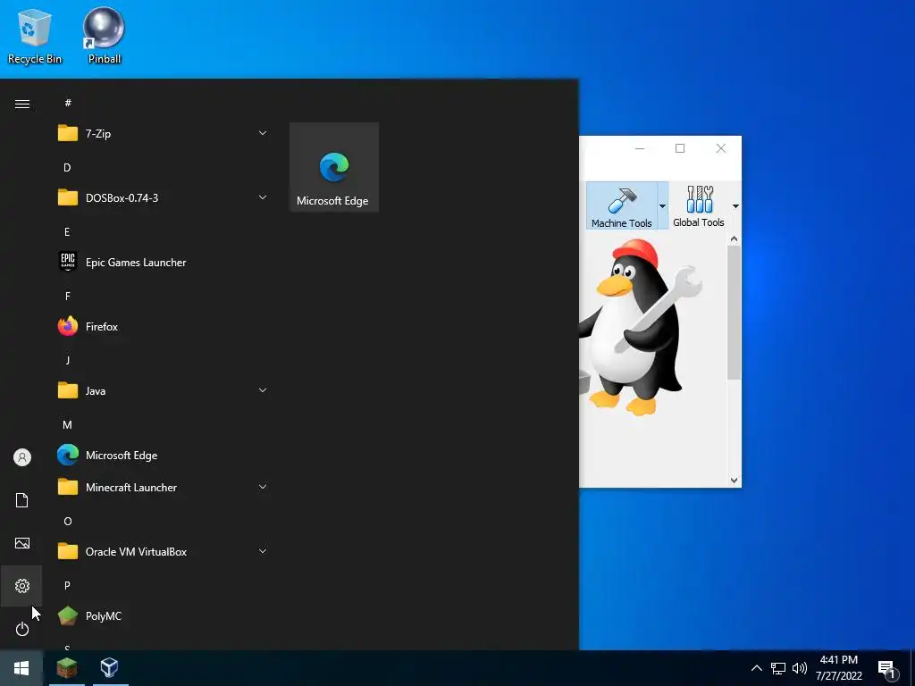Open the Oracle VM VirtualBox folder entry
The height and width of the screenshot is (686, 915).
pyautogui.click(x=163, y=551)
